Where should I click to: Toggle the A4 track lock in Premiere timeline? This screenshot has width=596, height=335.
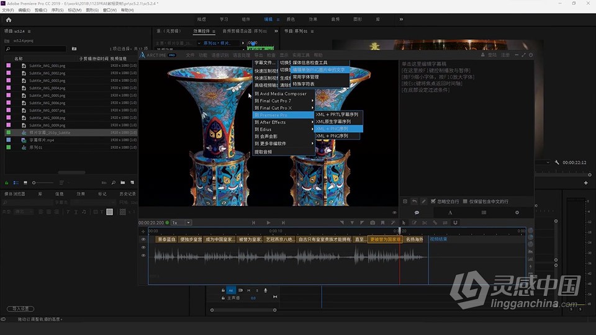(223, 290)
